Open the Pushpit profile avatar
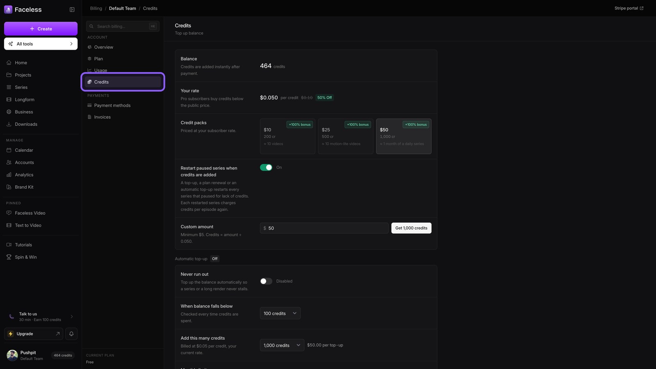This screenshot has width=656, height=369. pos(12,355)
